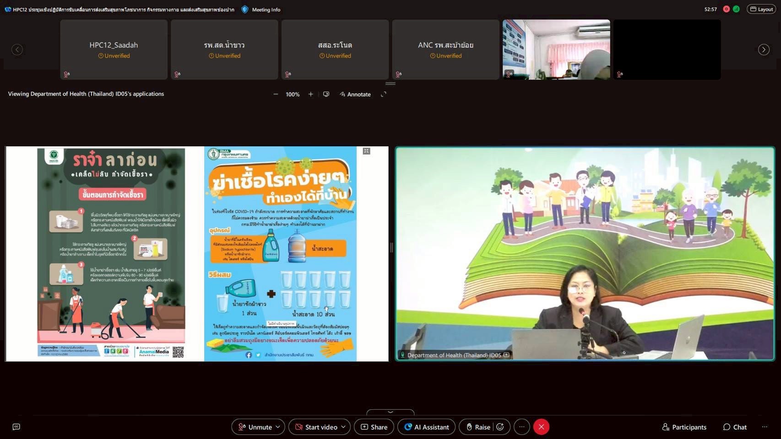Open the AI Assistant
Screen dimensions: 781x439
pyautogui.click(x=426, y=427)
